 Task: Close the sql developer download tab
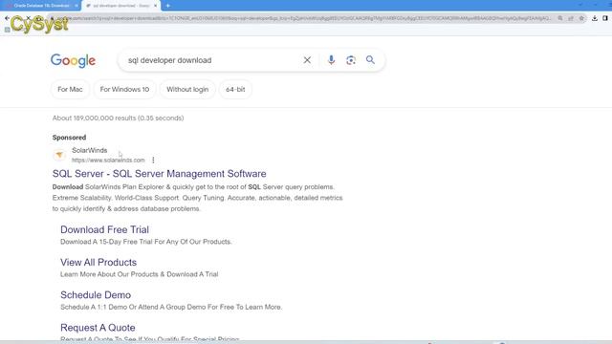[155, 6]
